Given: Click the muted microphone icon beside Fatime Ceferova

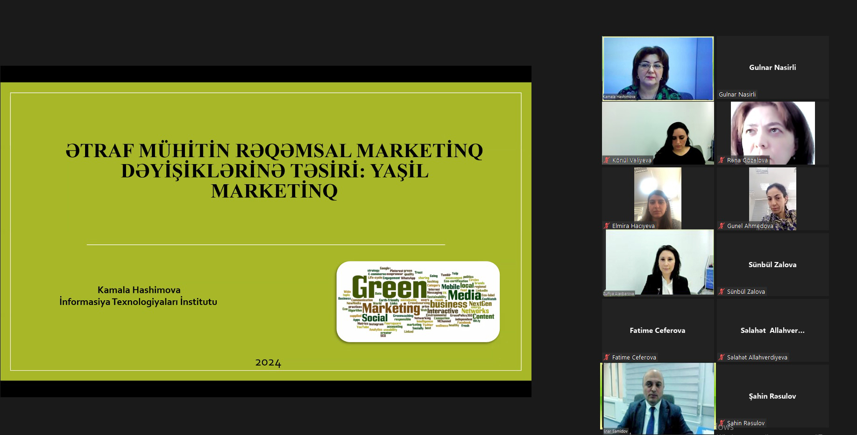Looking at the screenshot, I should [x=607, y=357].
